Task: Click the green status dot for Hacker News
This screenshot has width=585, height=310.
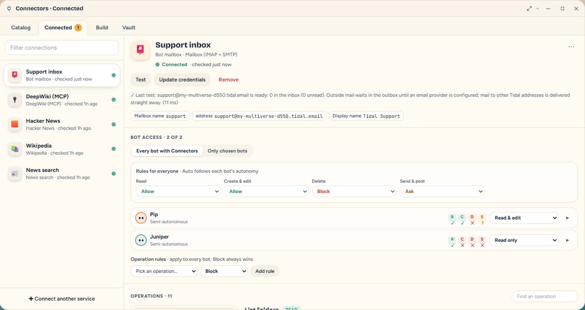Action: pos(114,124)
